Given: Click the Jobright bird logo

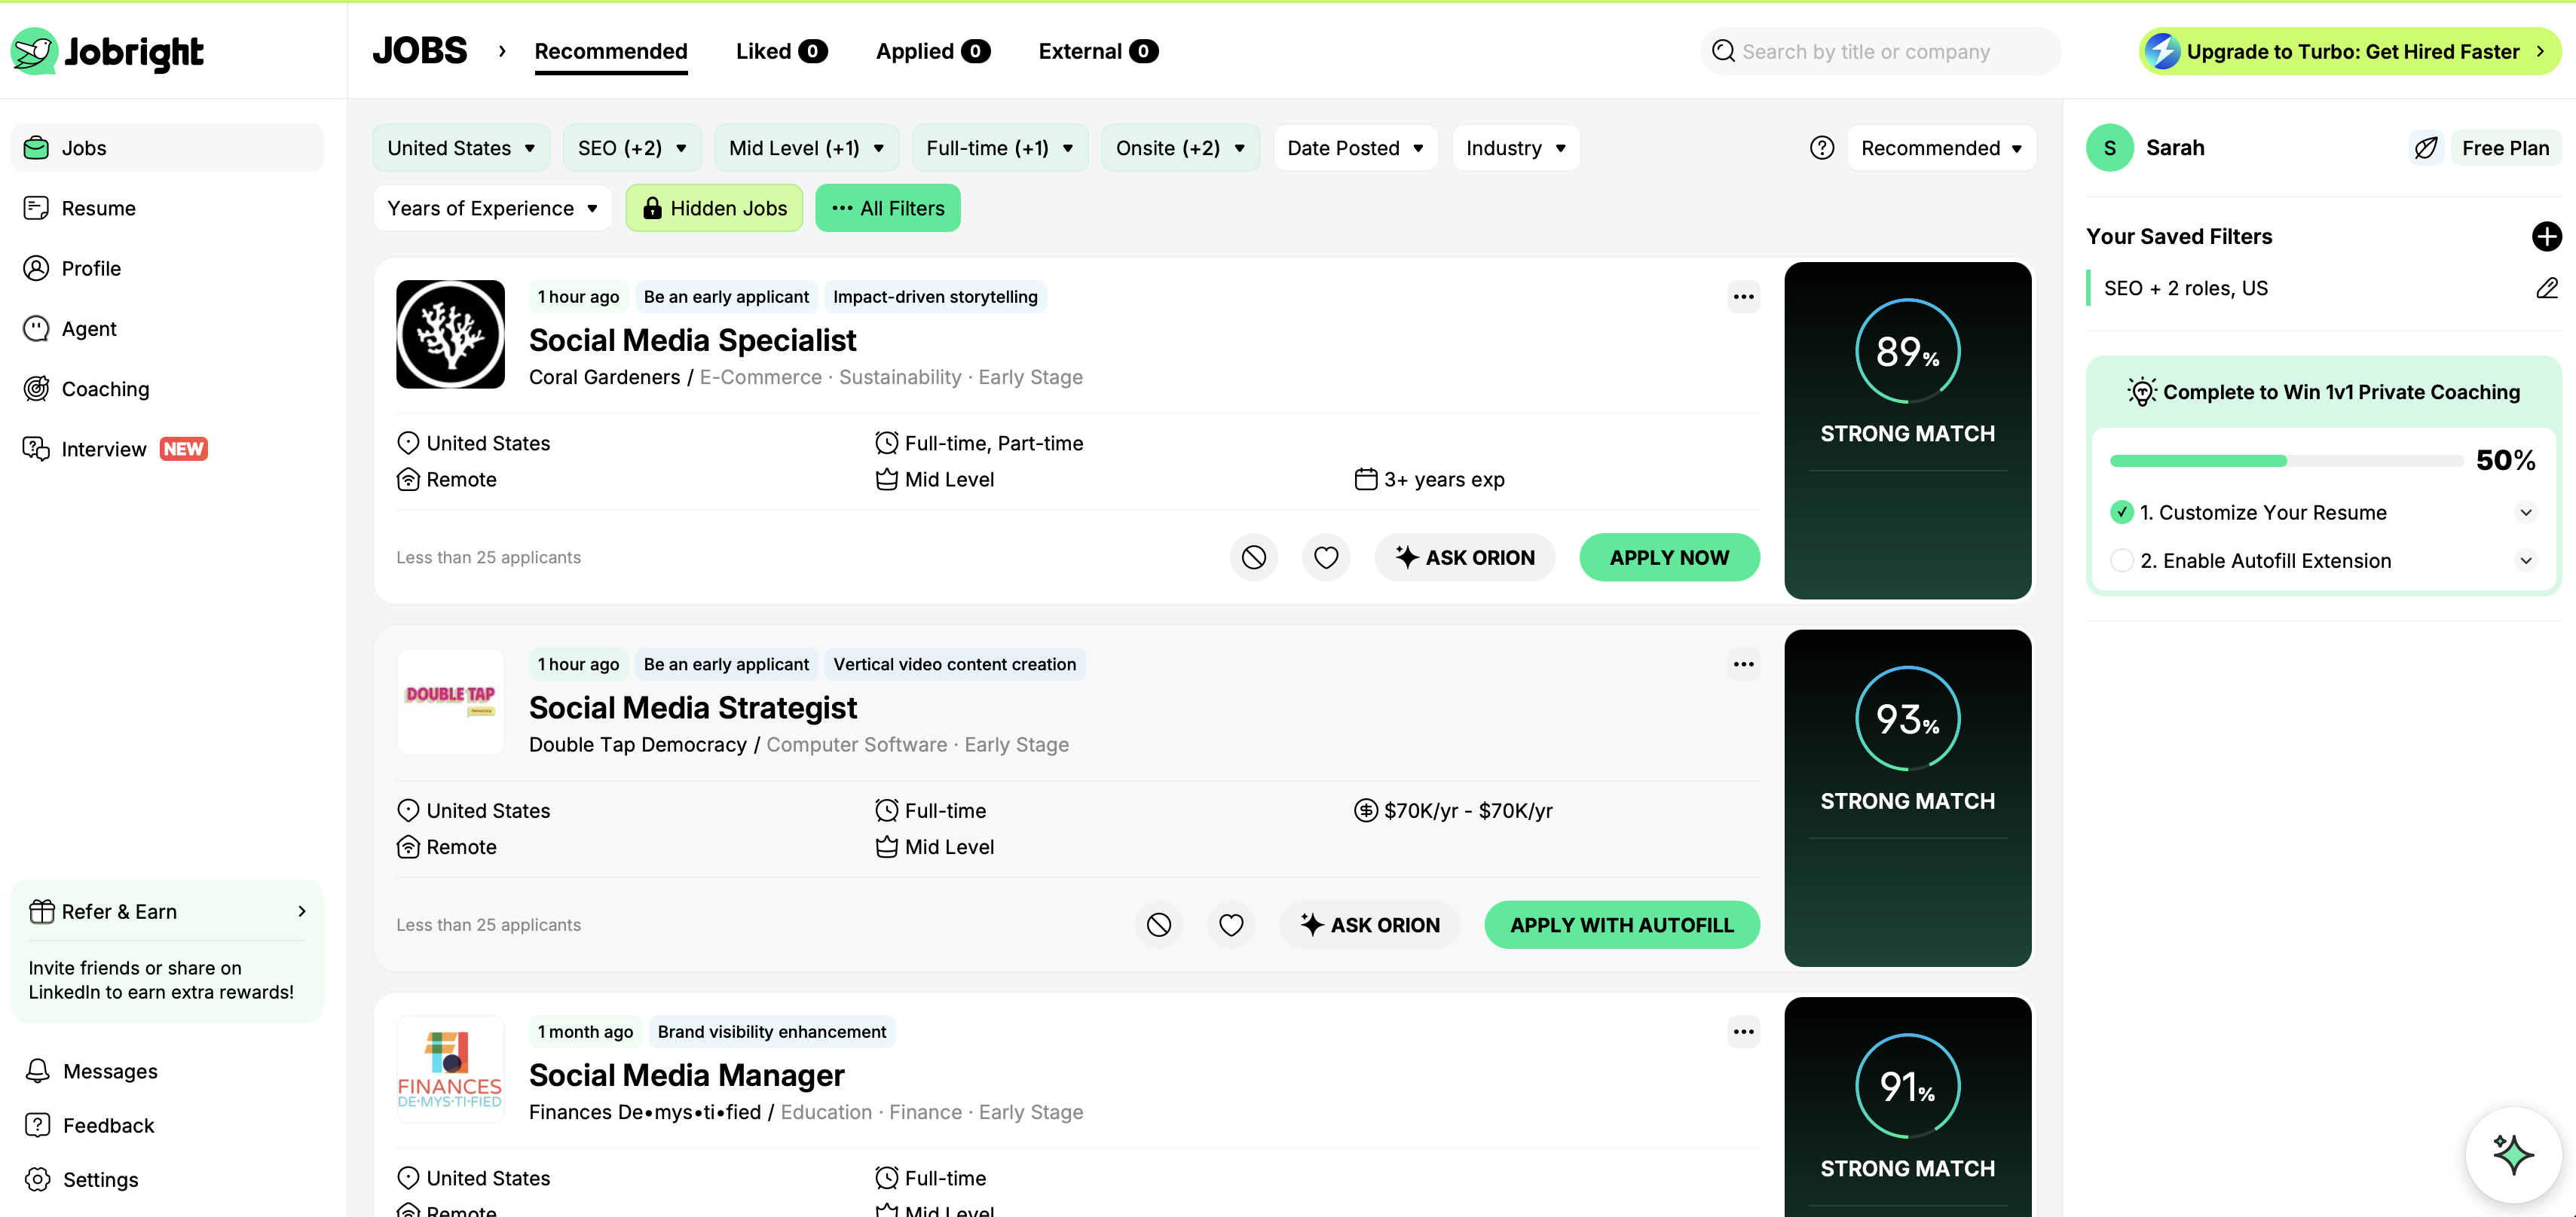Looking at the screenshot, I should click(34, 51).
